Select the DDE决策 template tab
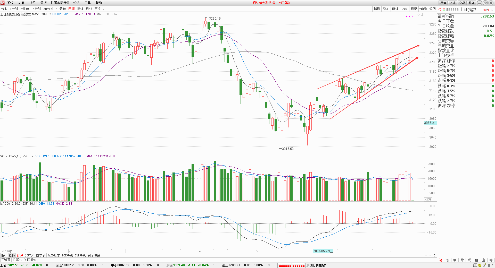 pyautogui.click(x=67, y=255)
